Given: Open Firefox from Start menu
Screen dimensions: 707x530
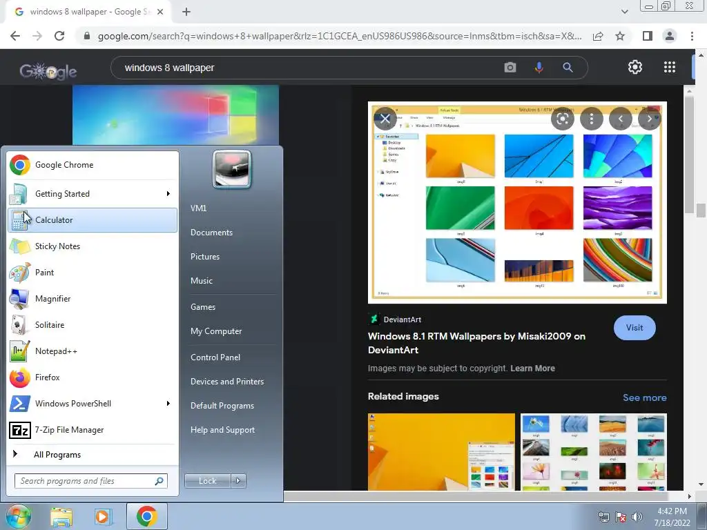Looking at the screenshot, I should [x=93, y=377].
